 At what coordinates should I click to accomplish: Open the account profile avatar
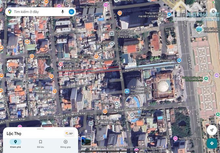click(71, 12)
